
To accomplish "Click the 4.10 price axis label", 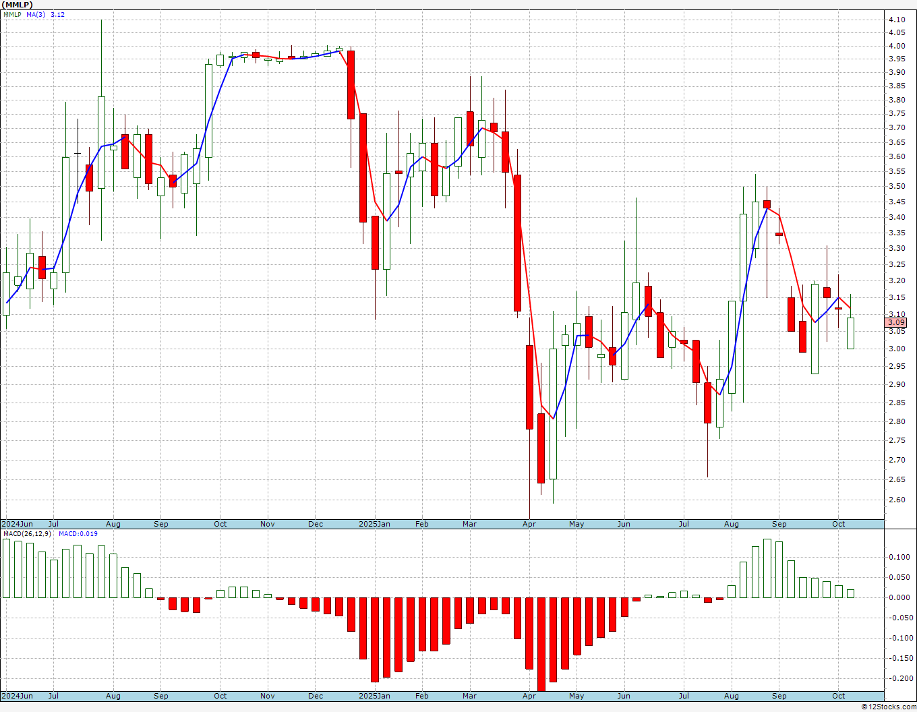I will 897,20.
